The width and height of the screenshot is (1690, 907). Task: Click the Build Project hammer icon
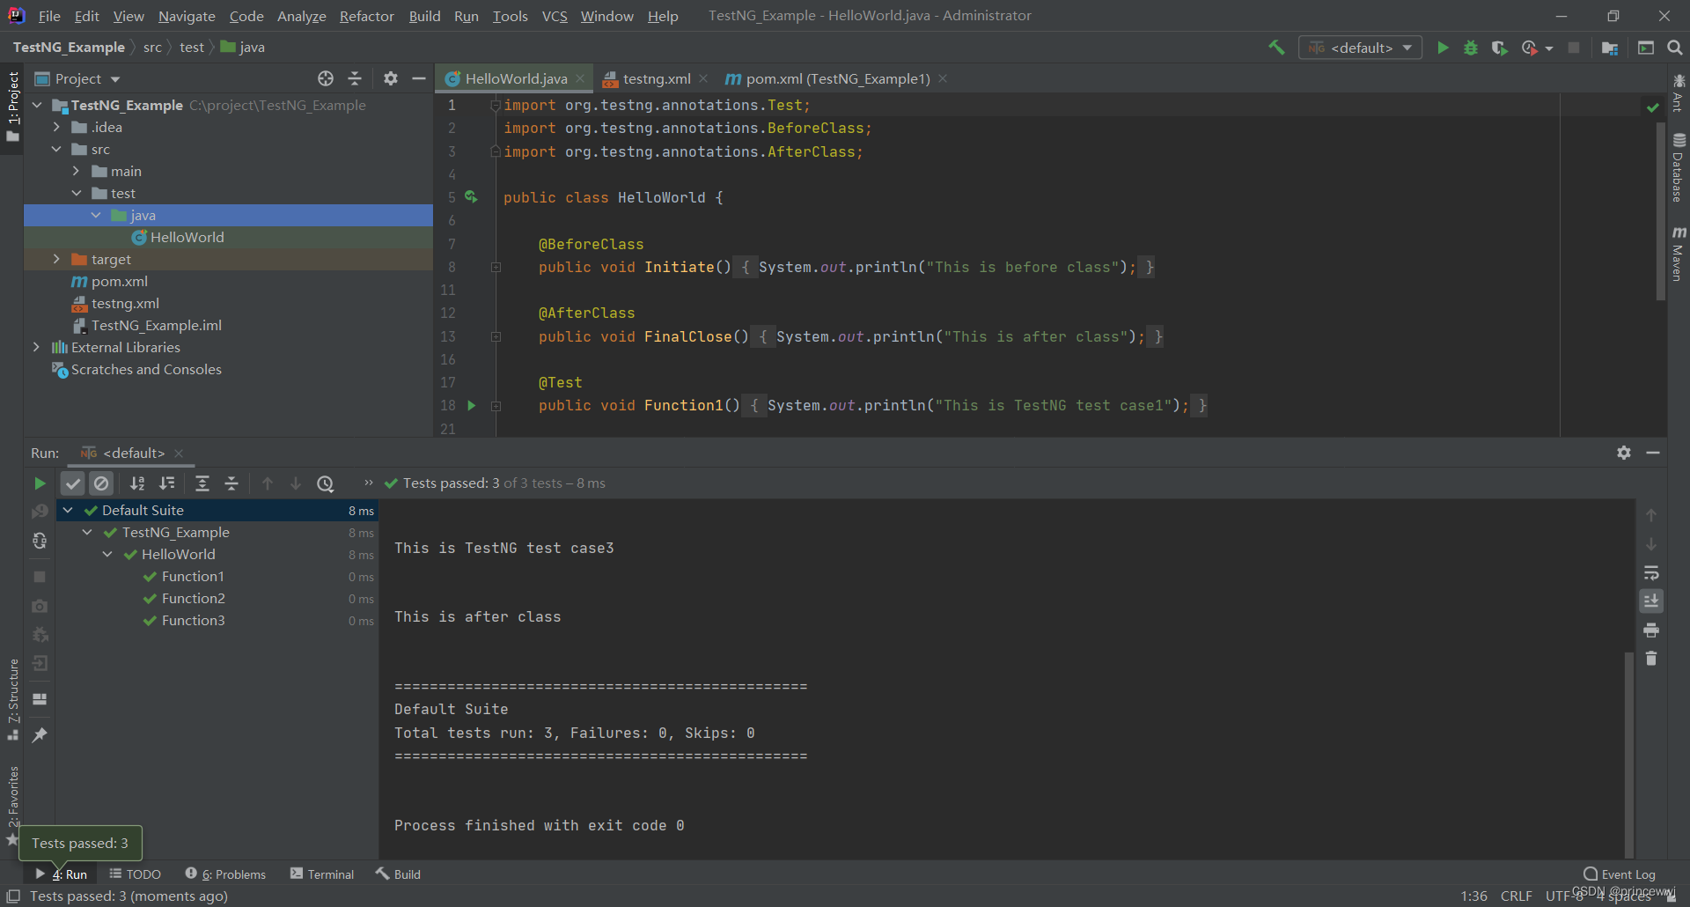(x=1275, y=48)
